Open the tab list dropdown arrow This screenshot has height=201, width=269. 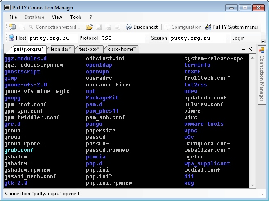244,50
